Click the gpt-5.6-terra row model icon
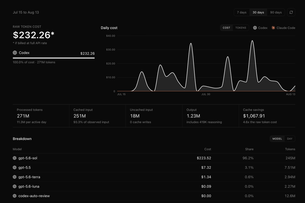The height and width of the screenshot is (203, 305). point(15,177)
